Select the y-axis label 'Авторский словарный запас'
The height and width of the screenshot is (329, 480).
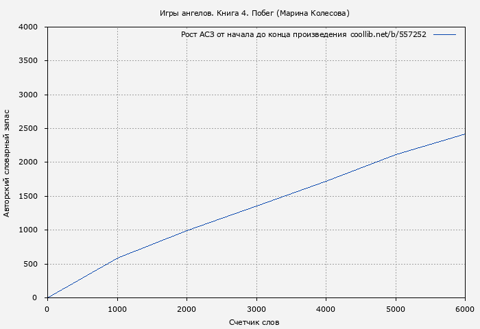tap(7, 162)
